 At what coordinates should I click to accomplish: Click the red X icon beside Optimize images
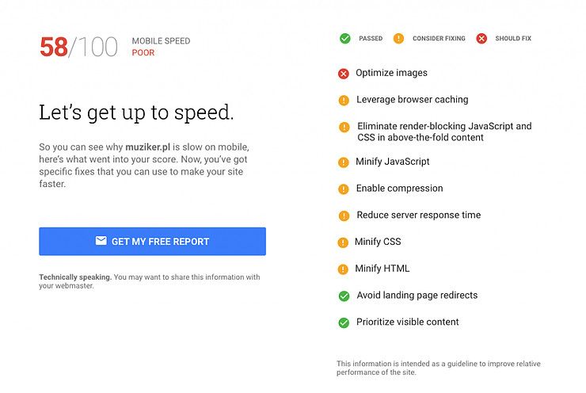(x=344, y=74)
